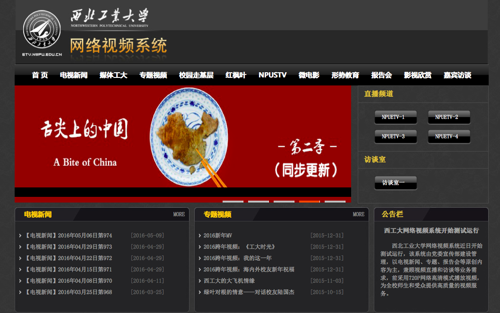This screenshot has height=313, width=500.
Task: Open live channel NPUETV-2
Action: click(448, 117)
